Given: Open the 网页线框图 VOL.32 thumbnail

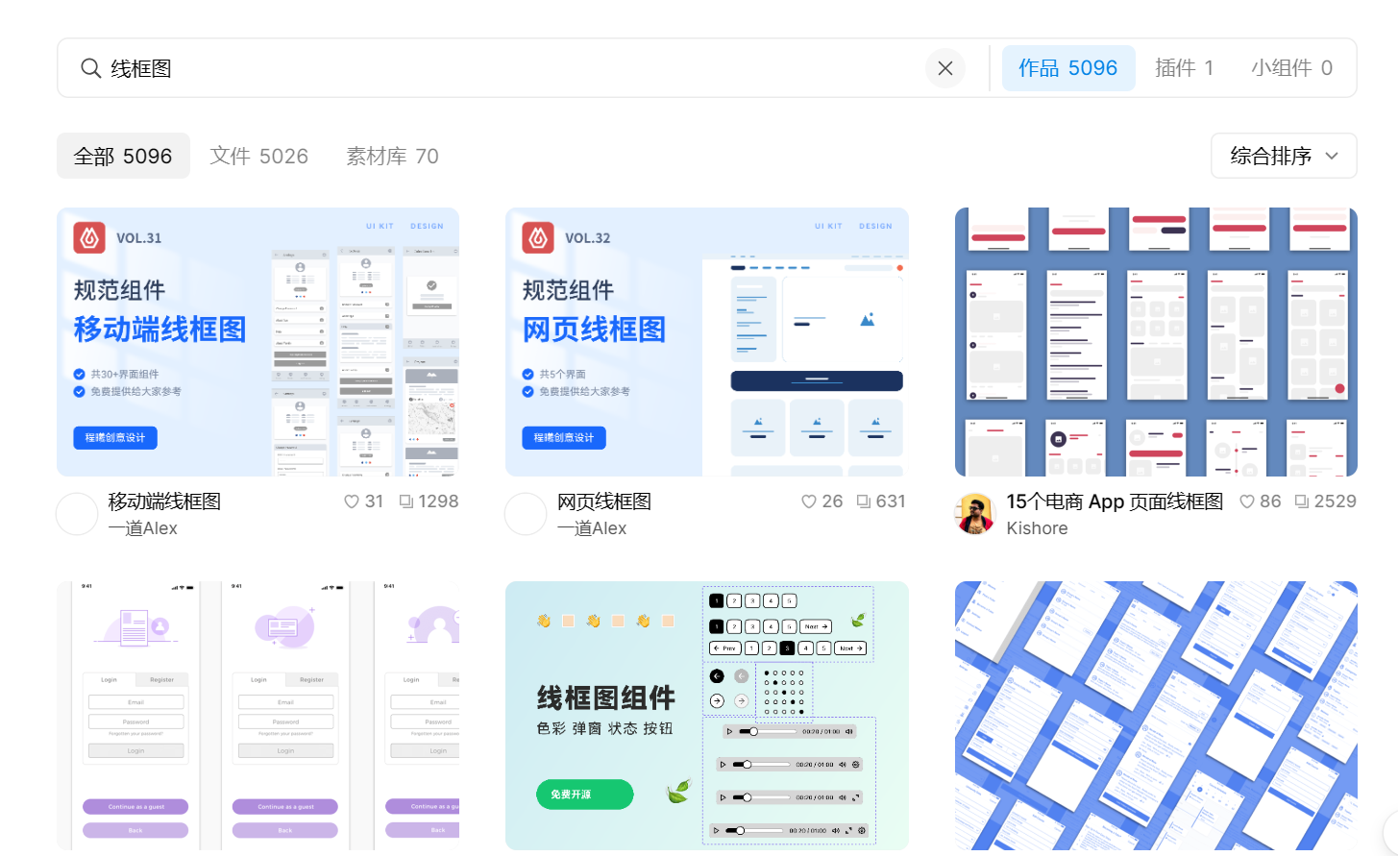Looking at the screenshot, I should 707,342.
